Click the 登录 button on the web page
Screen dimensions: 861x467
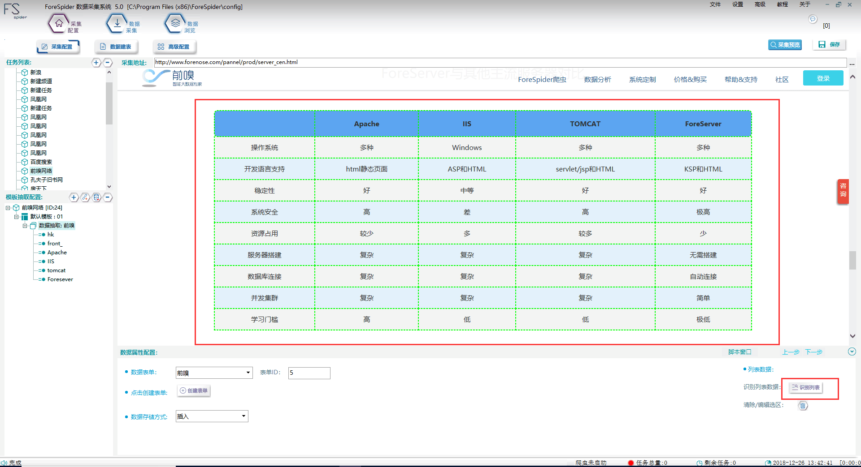[x=823, y=78]
